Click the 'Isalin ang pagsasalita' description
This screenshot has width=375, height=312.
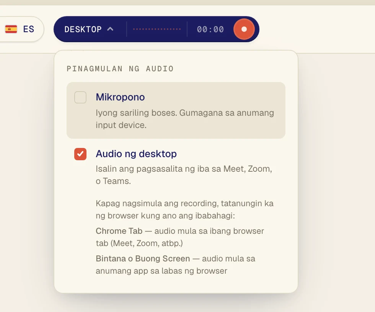pos(184,175)
